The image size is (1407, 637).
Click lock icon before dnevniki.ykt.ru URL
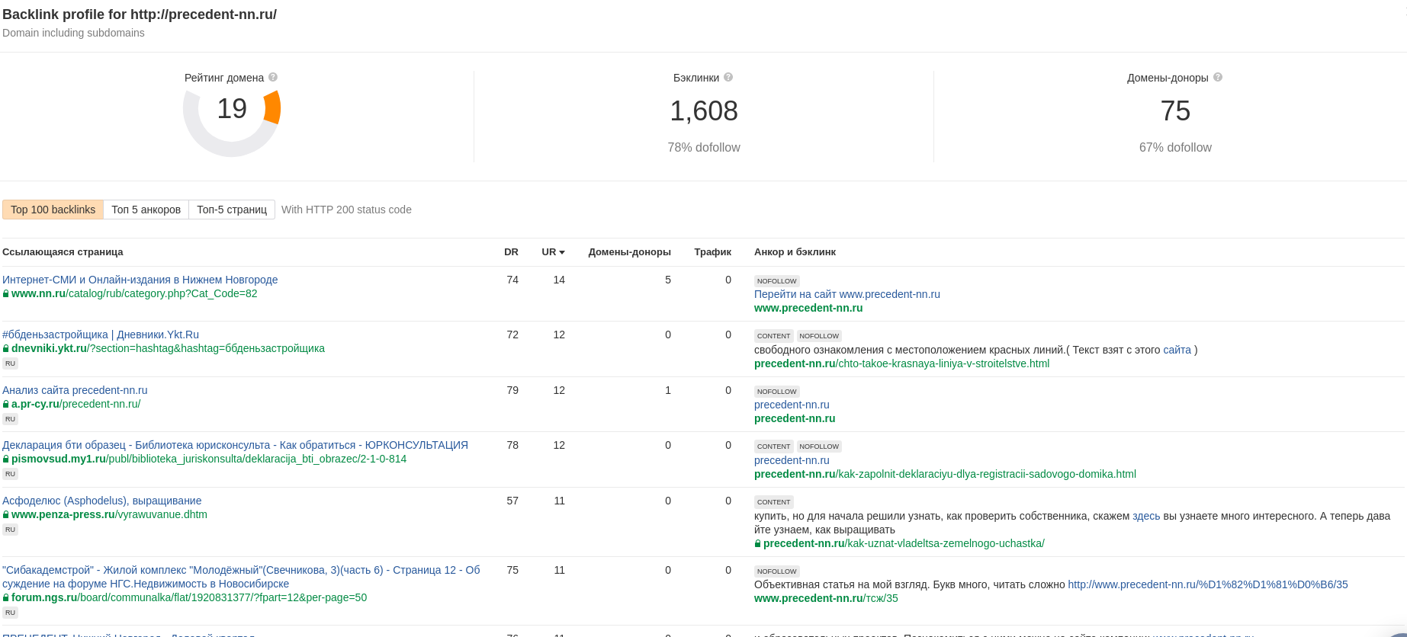click(x=6, y=349)
